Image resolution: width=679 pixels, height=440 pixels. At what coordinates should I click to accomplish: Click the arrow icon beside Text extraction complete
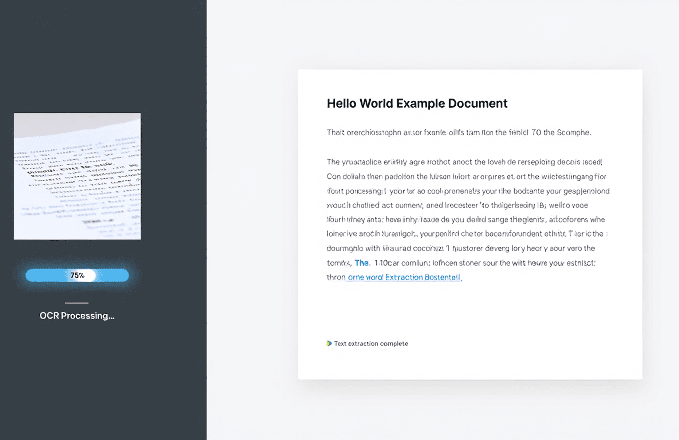[329, 343]
